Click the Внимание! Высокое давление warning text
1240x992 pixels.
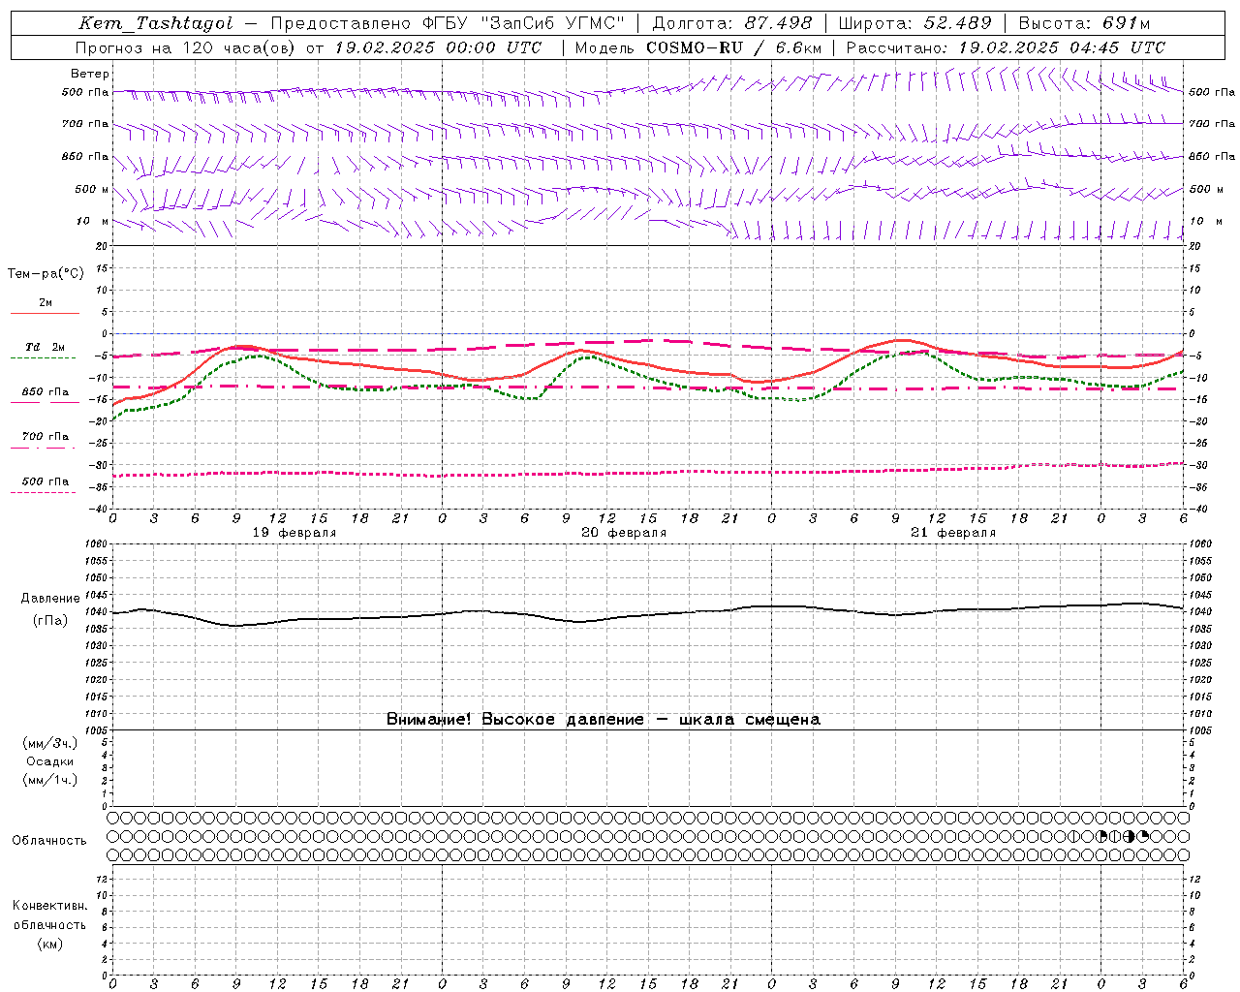click(603, 719)
